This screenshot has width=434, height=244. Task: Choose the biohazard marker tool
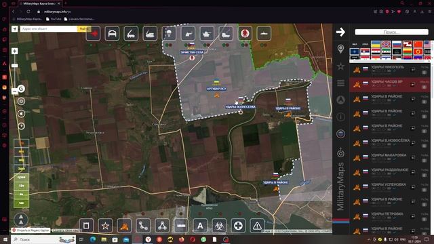pyautogui.click(x=219, y=226)
